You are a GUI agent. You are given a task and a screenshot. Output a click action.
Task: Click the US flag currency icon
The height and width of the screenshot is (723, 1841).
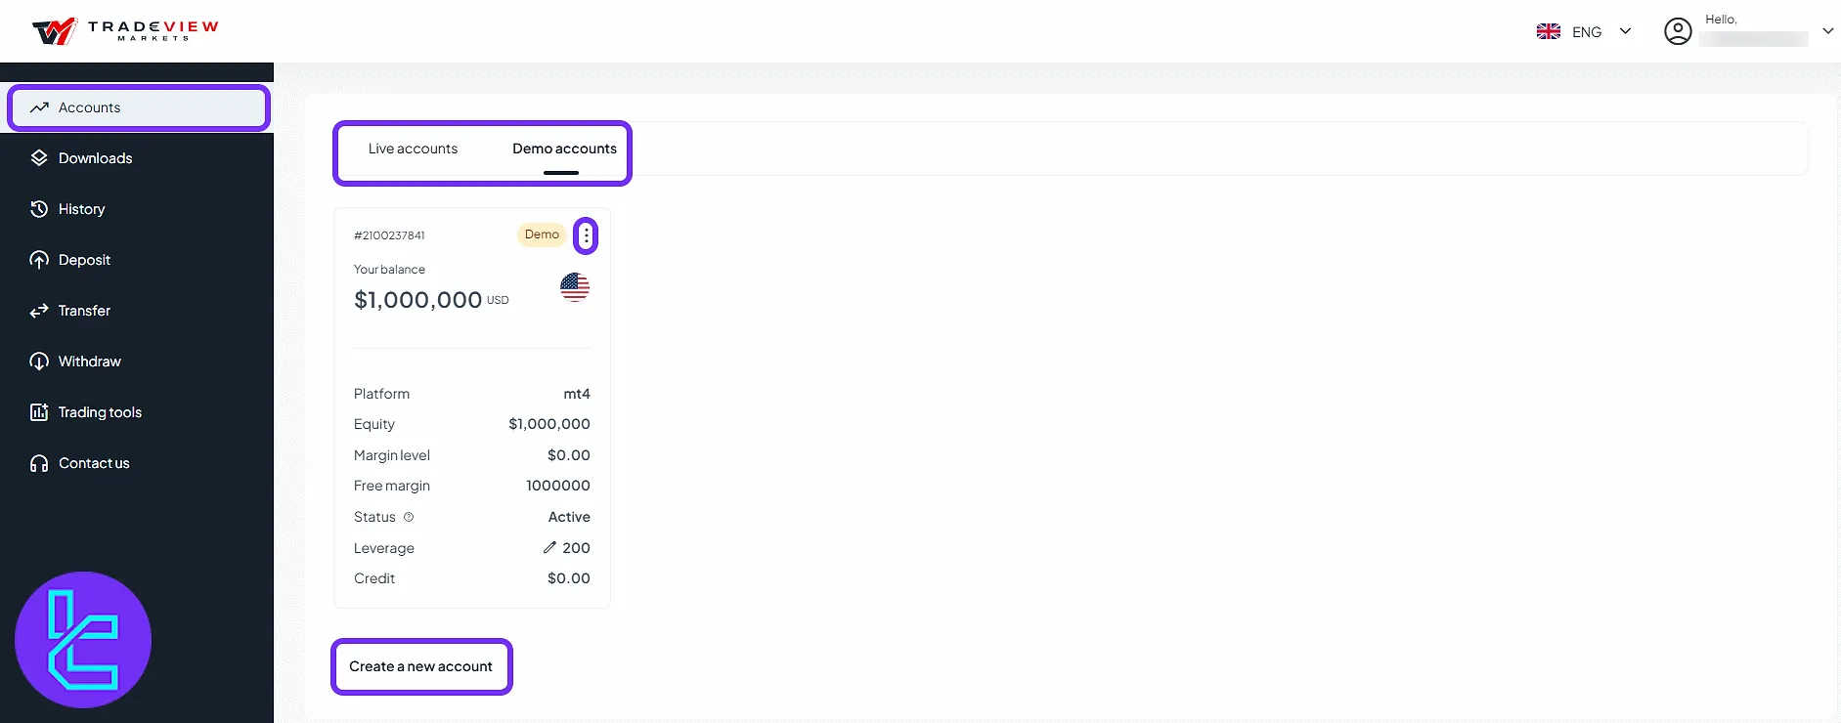(575, 287)
